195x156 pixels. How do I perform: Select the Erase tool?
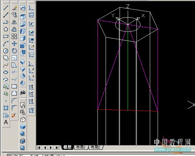click(14, 8)
